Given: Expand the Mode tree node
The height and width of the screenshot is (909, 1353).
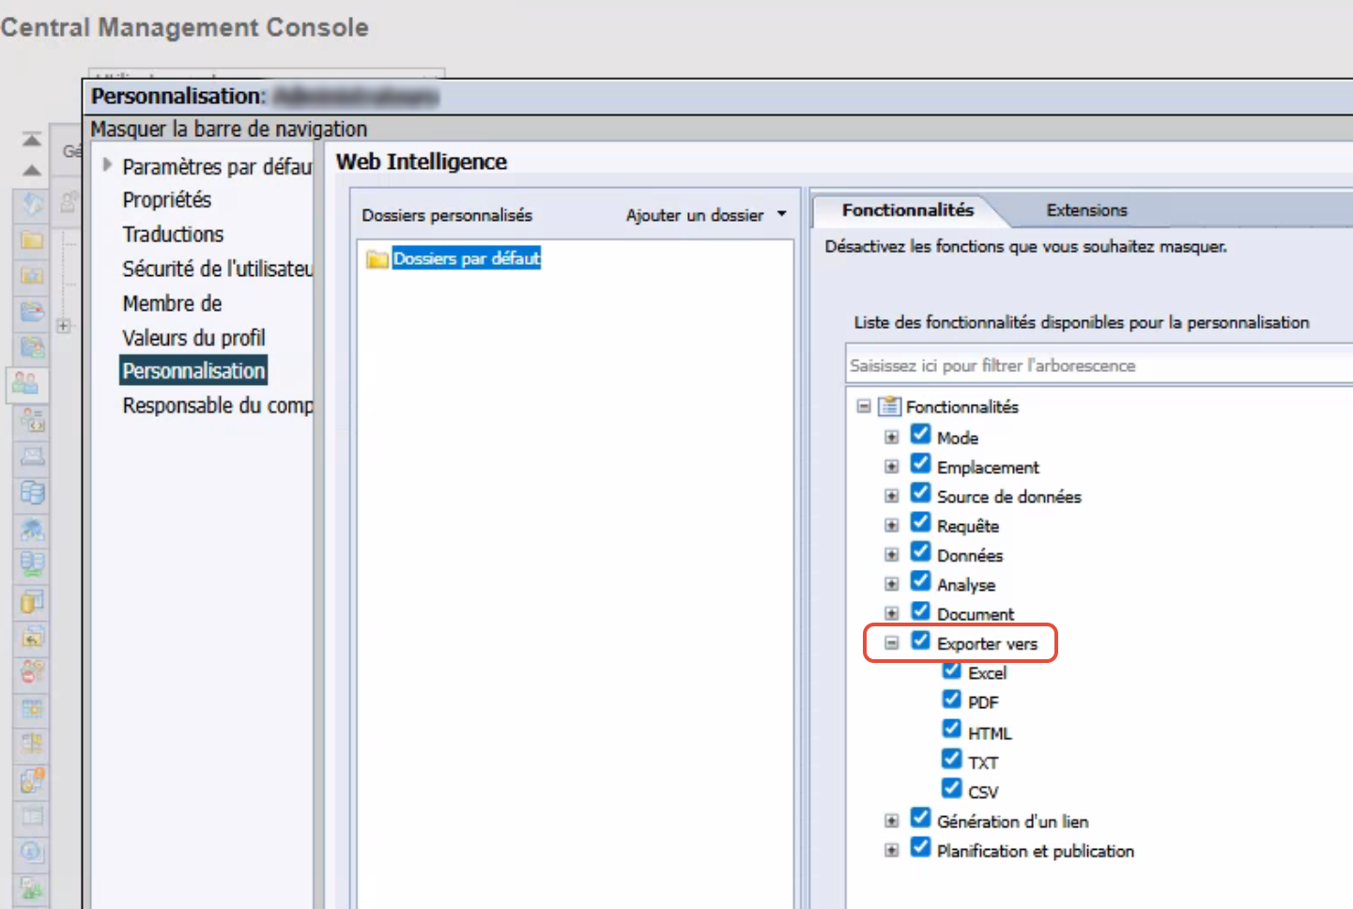Looking at the screenshot, I should coord(892,438).
